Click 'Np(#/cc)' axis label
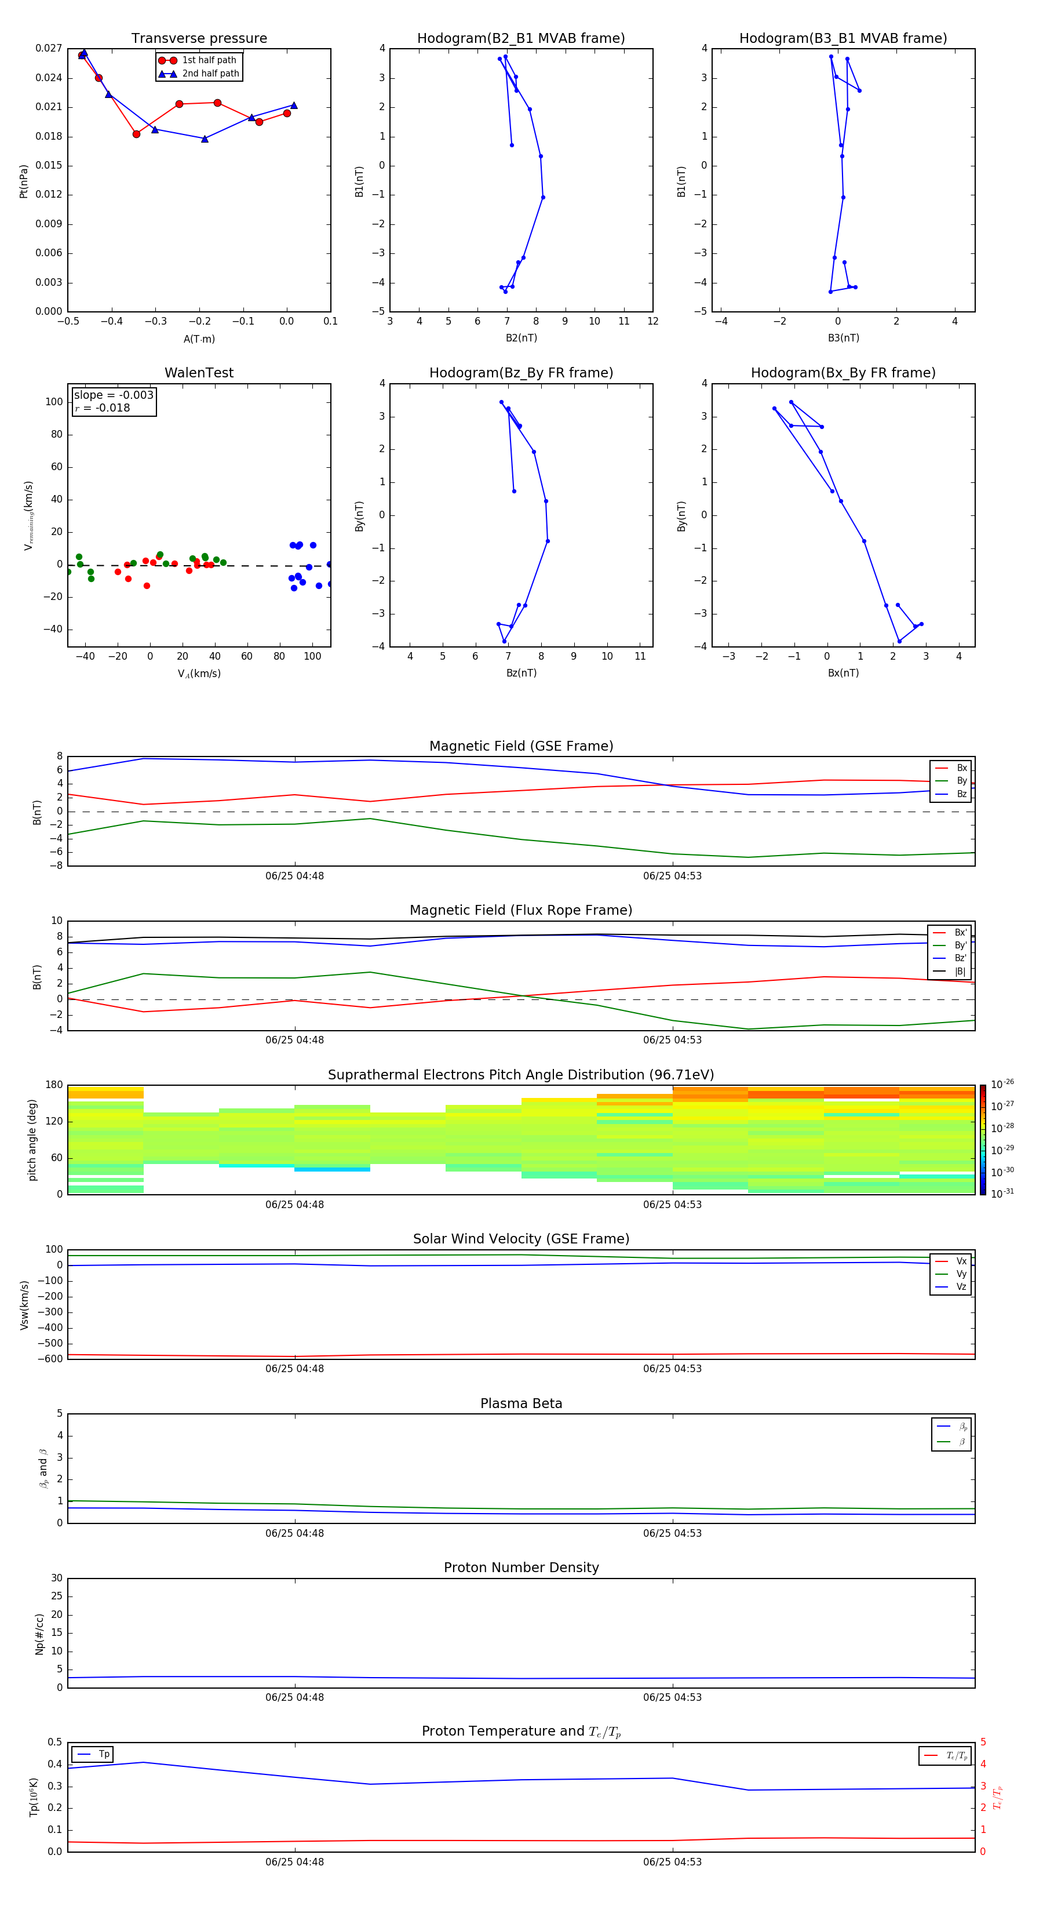 [x=39, y=1633]
